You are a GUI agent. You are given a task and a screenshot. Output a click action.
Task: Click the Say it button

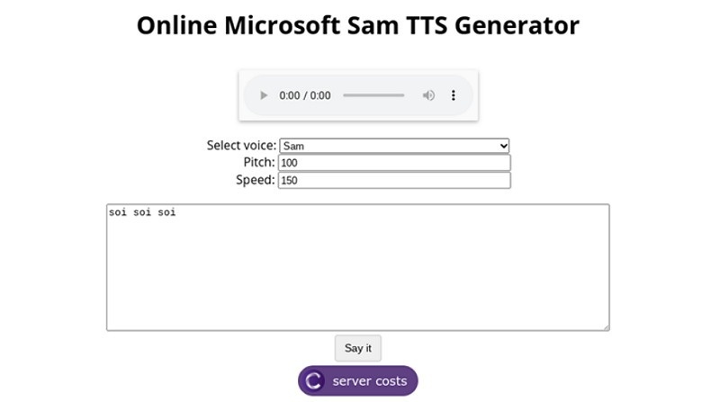[357, 348]
